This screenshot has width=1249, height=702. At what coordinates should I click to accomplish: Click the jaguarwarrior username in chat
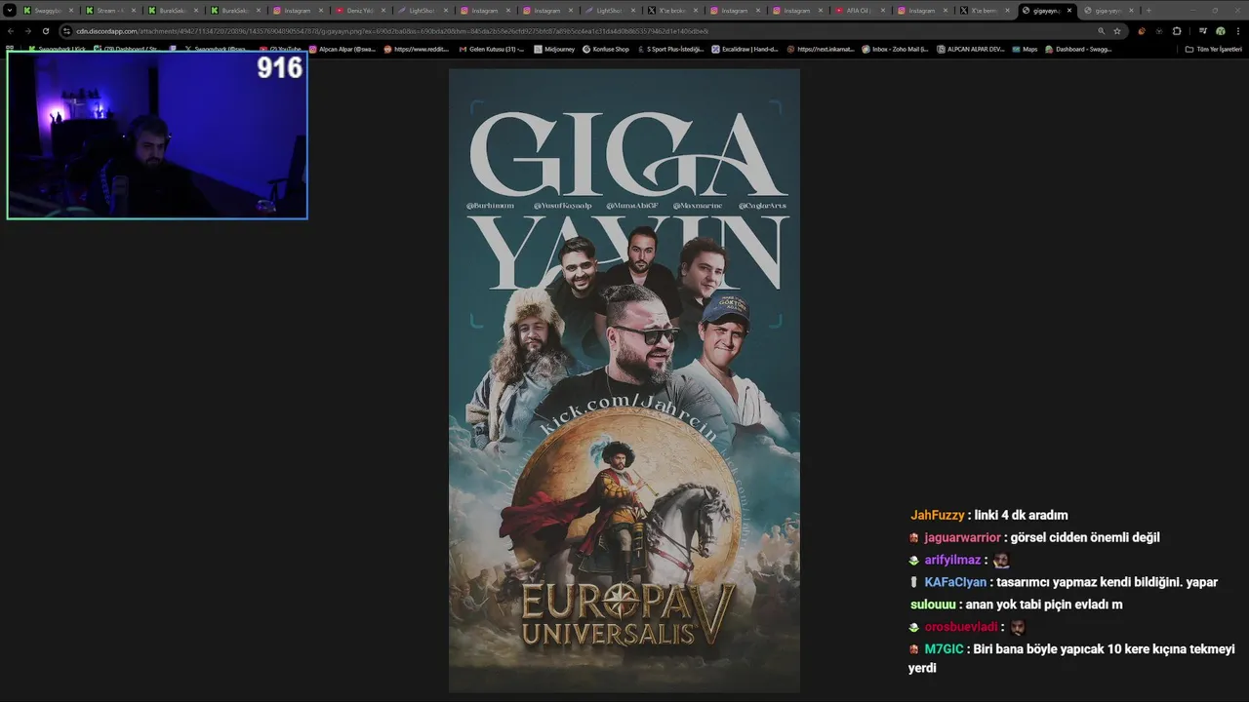click(x=962, y=537)
